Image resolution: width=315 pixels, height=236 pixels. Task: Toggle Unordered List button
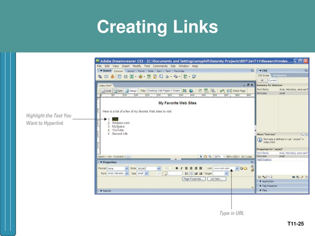pyautogui.click(x=186, y=174)
